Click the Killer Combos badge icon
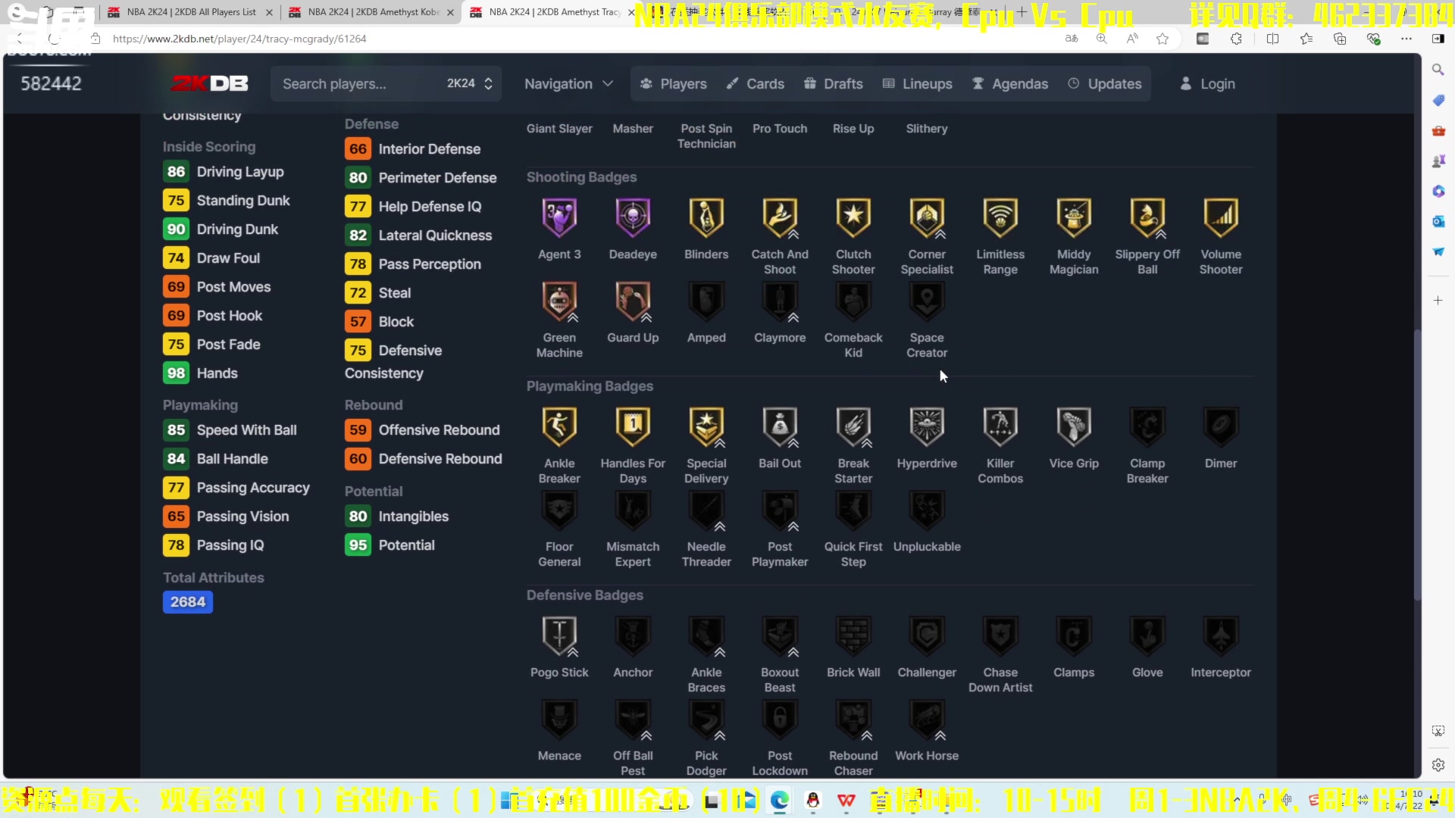This screenshot has height=818, width=1455. [1000, 426]
